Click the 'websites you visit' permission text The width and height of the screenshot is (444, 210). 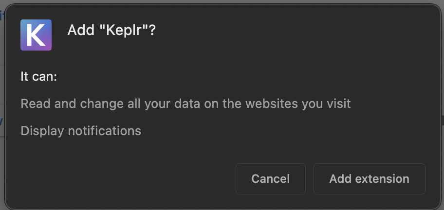(x=298, y=104)
